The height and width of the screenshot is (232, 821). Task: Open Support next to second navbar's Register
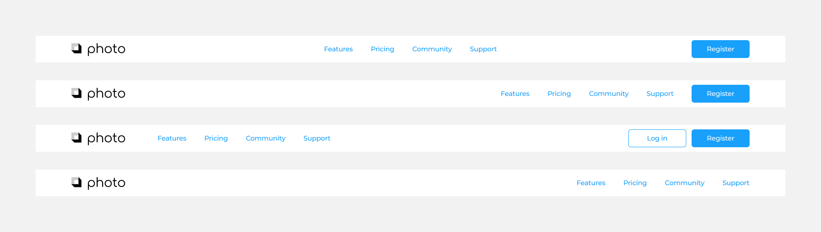coord(660,94)
